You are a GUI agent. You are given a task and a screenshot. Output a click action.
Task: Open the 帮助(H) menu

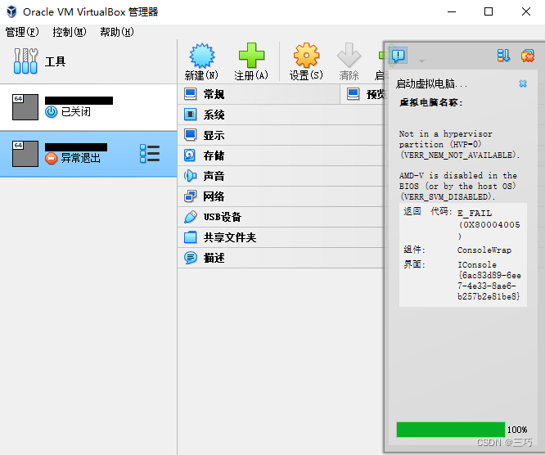tap(117, 32)
